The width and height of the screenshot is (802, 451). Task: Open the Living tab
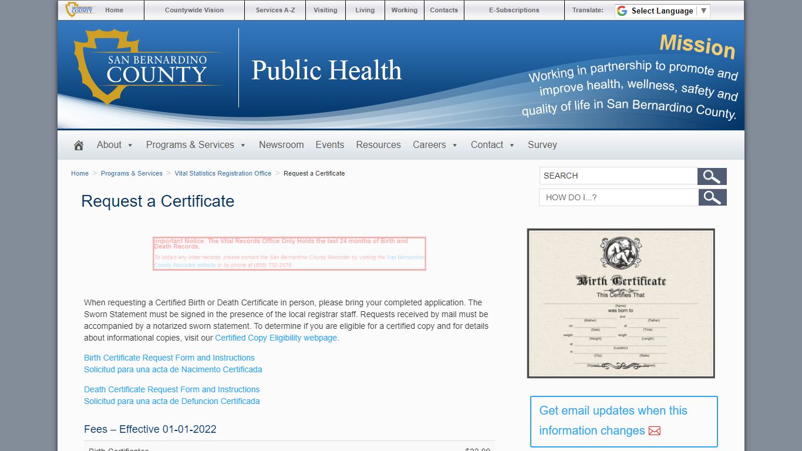click(365, 10)
